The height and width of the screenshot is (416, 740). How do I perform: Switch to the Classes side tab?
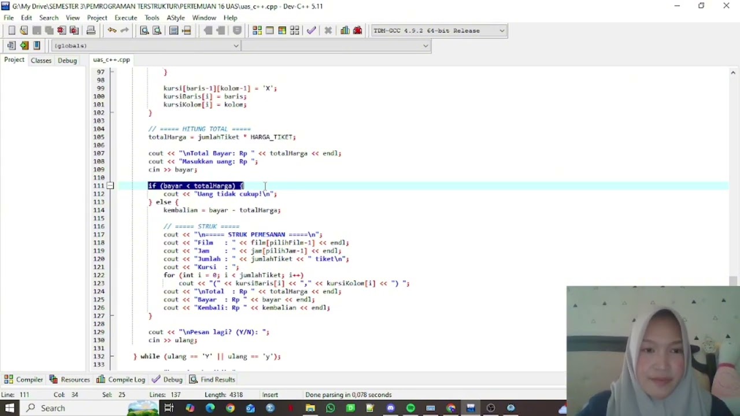pos(41,61)
